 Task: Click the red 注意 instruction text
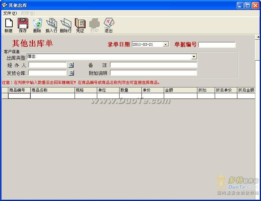(x=81, y=82)
